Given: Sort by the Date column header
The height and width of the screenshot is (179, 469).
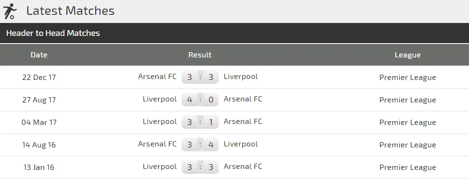Looking at the screenshot, I should coord(39,55).
